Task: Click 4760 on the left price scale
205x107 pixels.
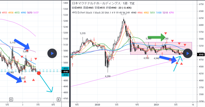Action: (66, 98)
